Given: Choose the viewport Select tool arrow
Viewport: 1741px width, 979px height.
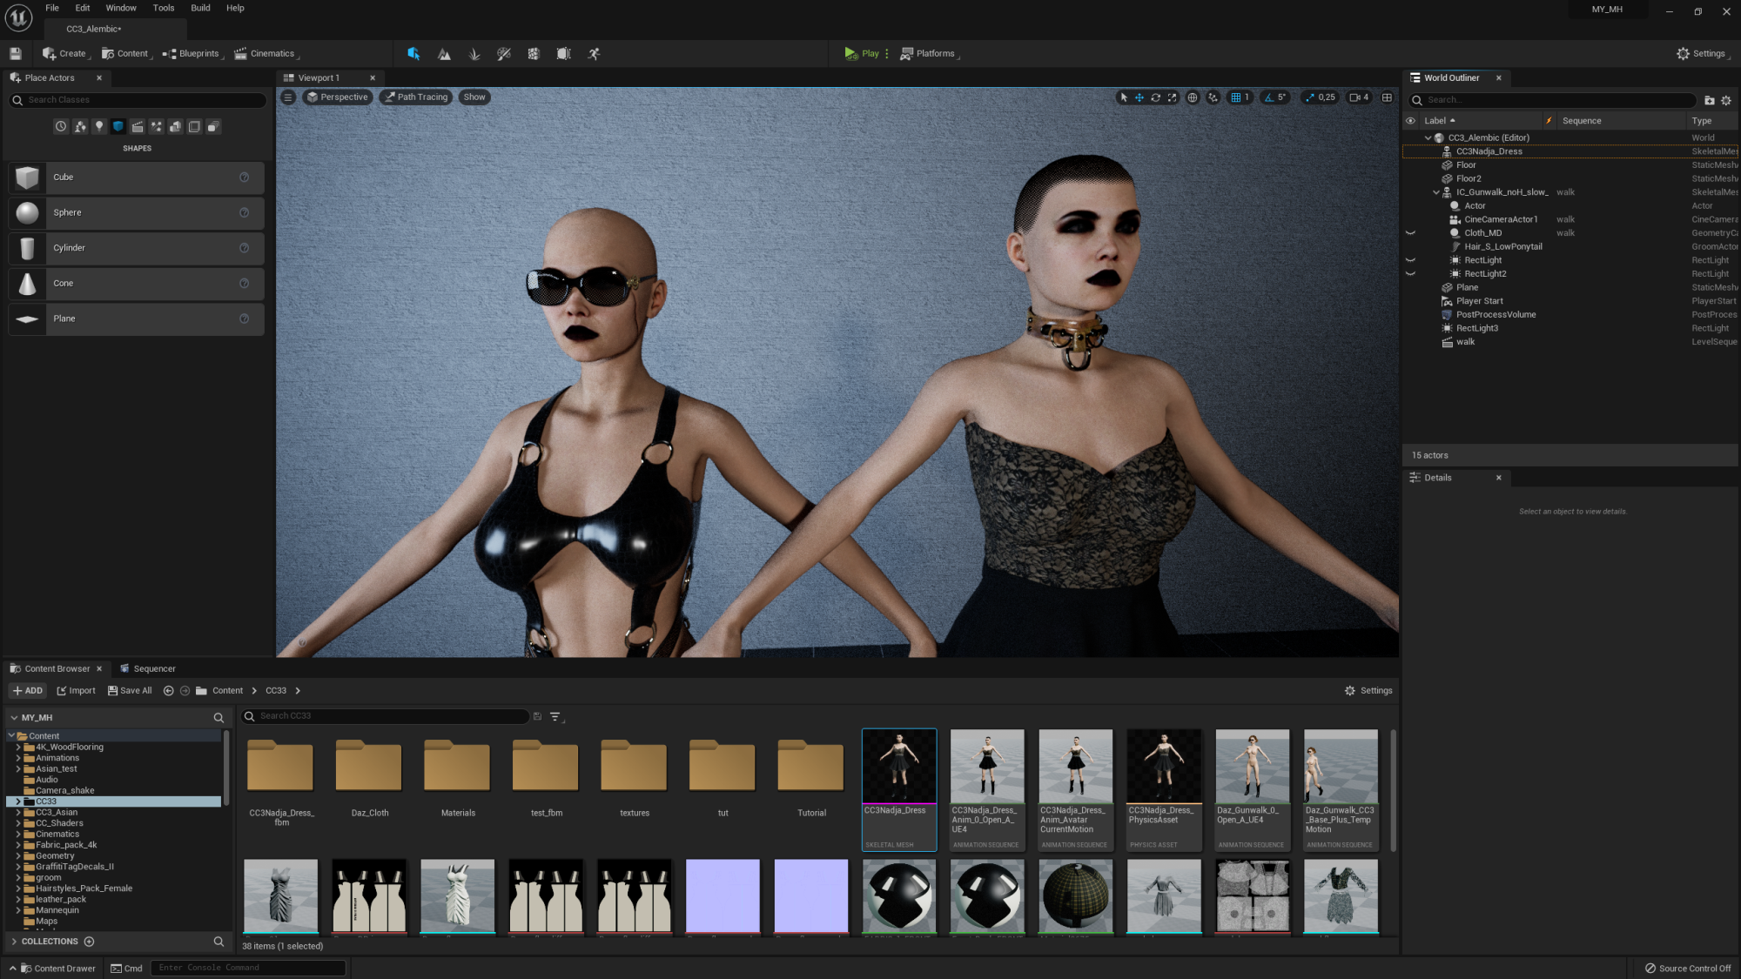Looking at the screenshot, I should [1124, 97].
